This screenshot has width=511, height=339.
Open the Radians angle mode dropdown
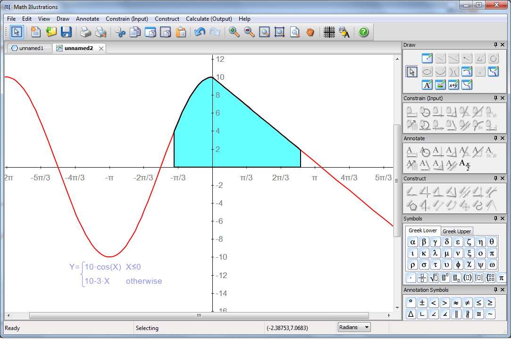pyautogui.click(x=354, y=327)
